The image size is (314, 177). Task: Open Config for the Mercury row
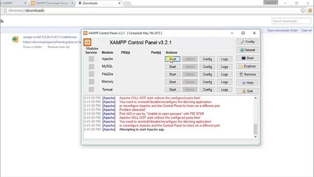tap(207, 82)
